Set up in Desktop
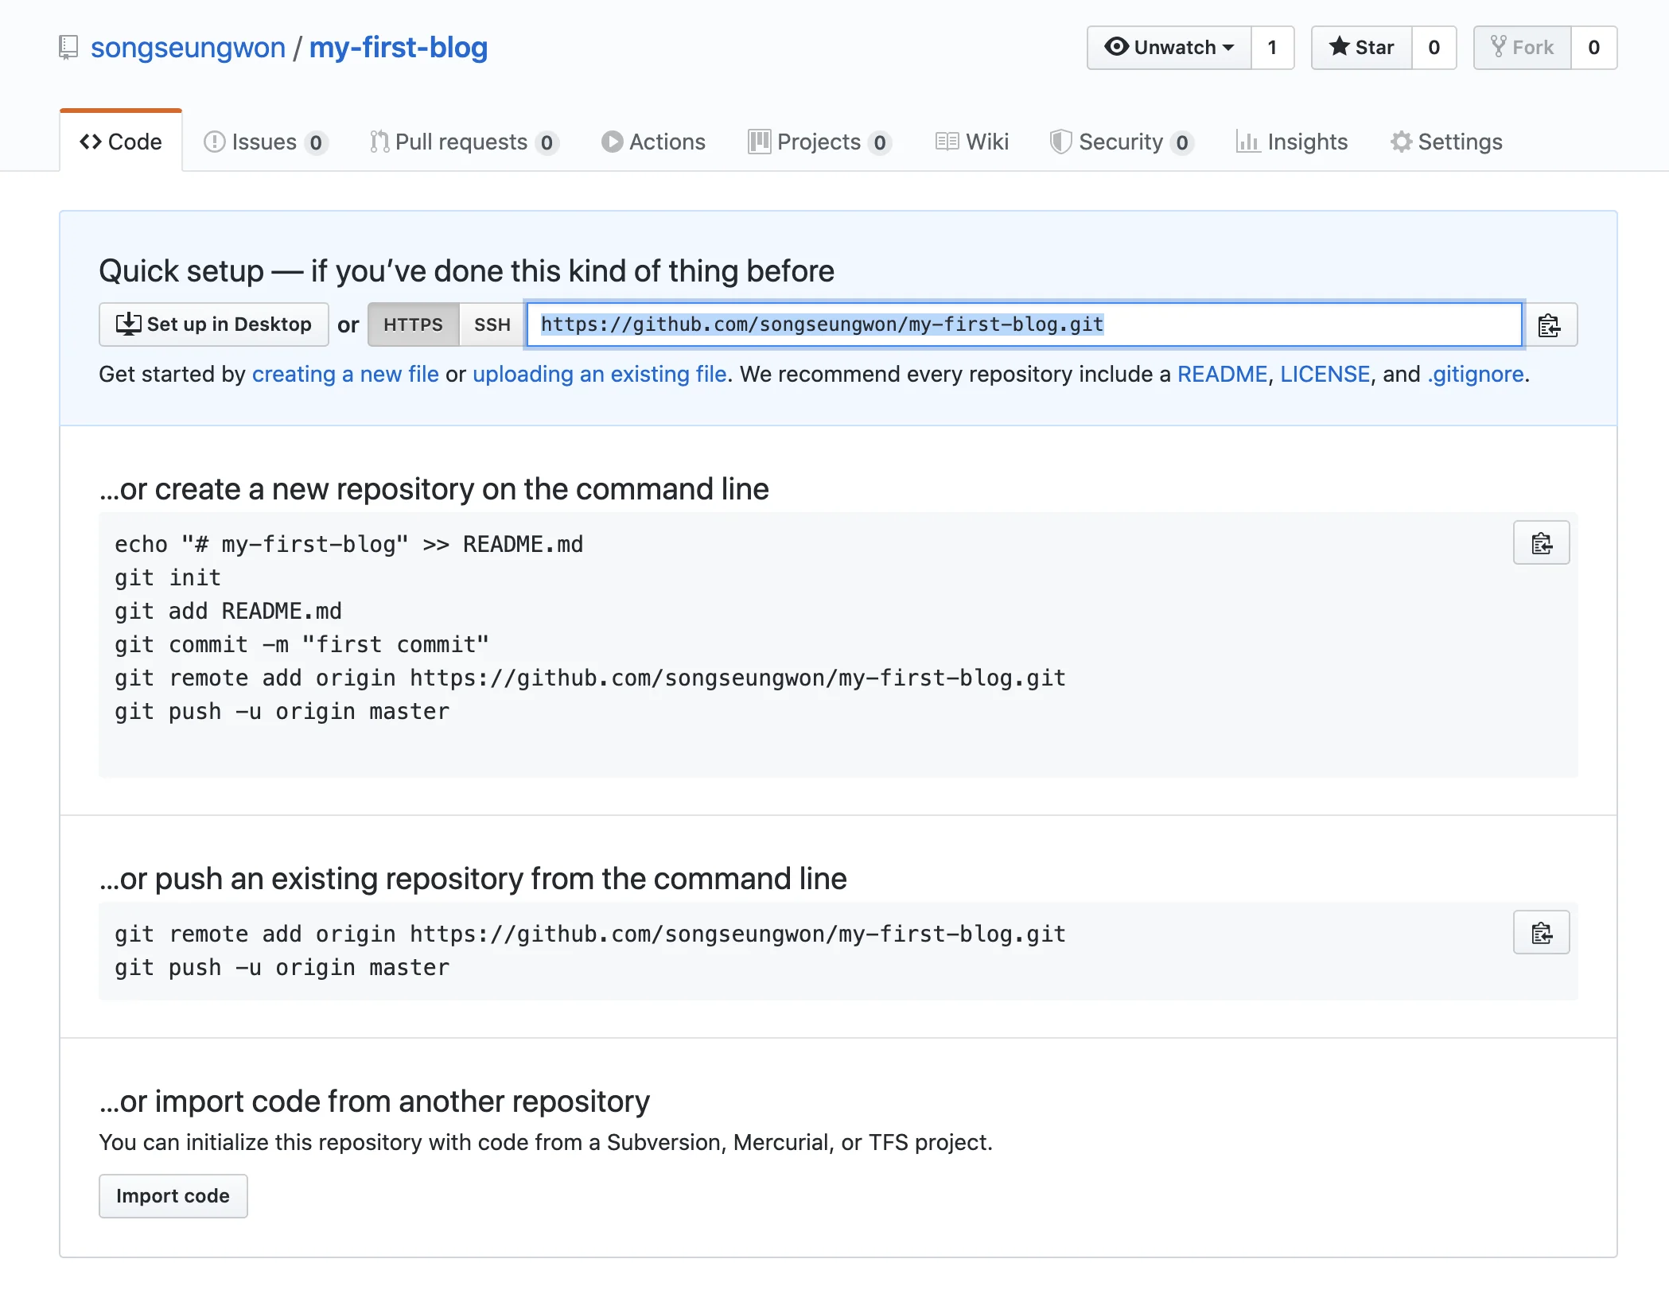The height and width of the screenshot is (1290, 1669). click(x=213, y=324)
